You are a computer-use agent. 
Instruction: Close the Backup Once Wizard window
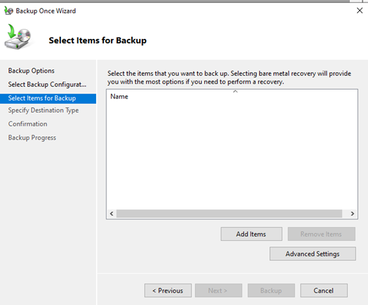click(x=360, y=10)
